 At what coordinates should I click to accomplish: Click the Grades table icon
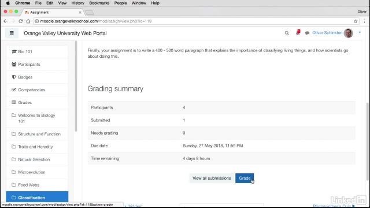click(x=14, y=102)
